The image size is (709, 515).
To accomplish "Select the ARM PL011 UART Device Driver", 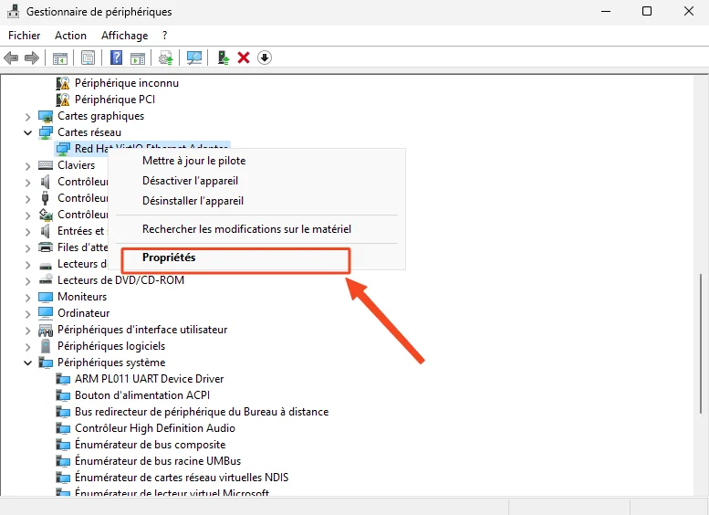I will click(149, 379).
